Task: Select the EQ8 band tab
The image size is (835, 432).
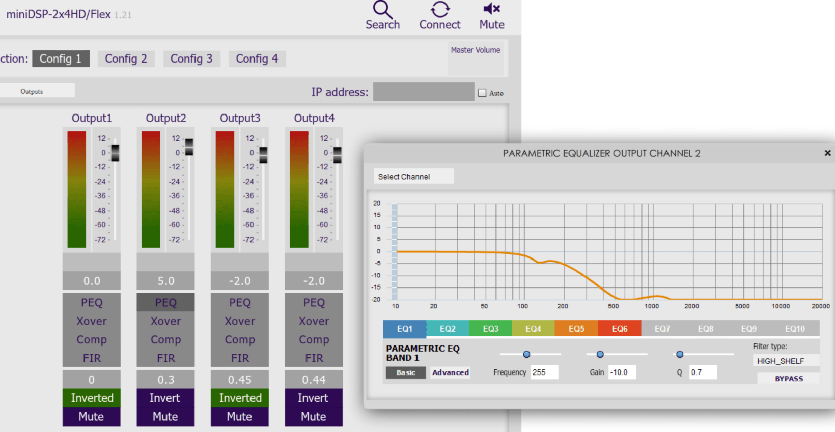Action: tap(706, 329)
